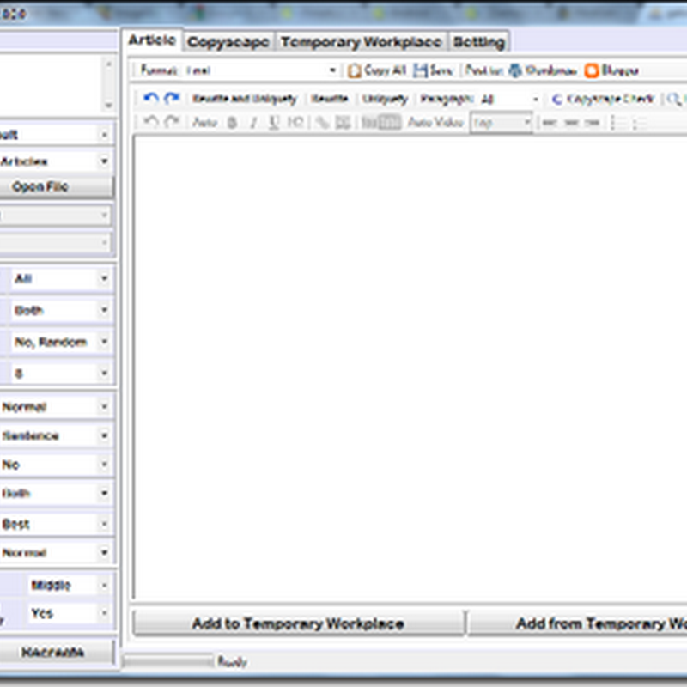The height and width of the screenshot is (687, 687).
Task: Click the blue redo arrow icon
Action: (172, 98)
